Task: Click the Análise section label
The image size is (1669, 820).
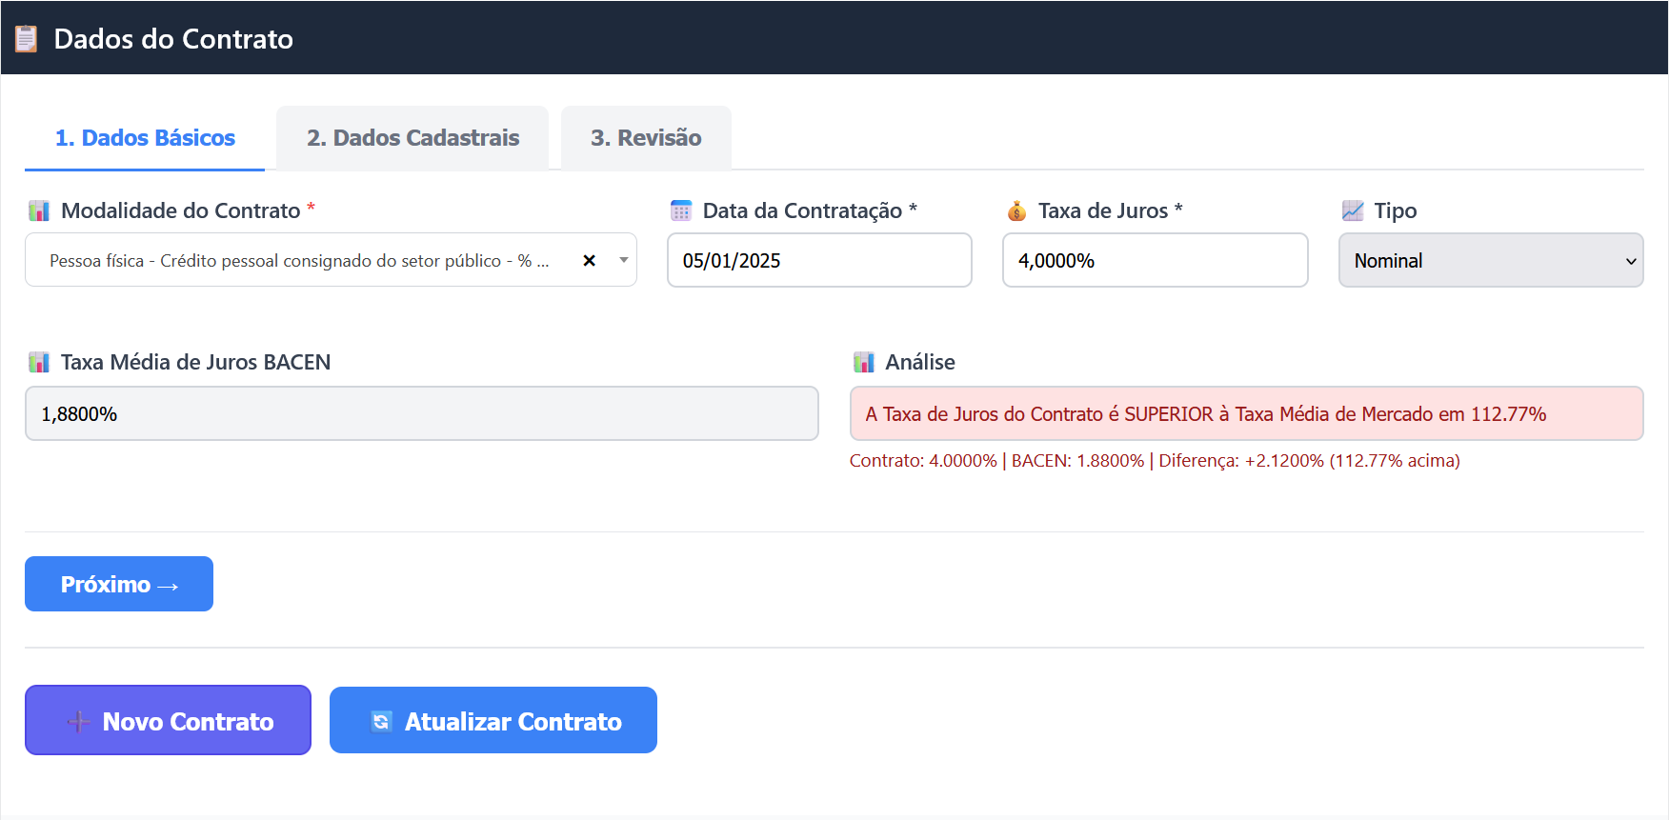Action: click(x=920, y=362)
